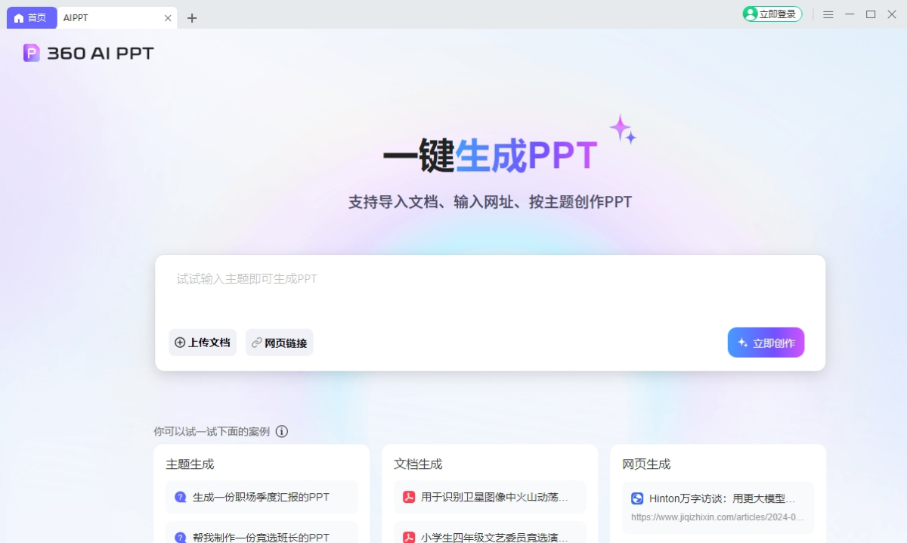Click the sparkle icon on 立即创作 button
This screenshot has width=907, height=543.
[x=741, y=342]
